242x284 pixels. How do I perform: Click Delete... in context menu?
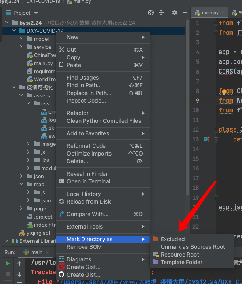(103, 161)
